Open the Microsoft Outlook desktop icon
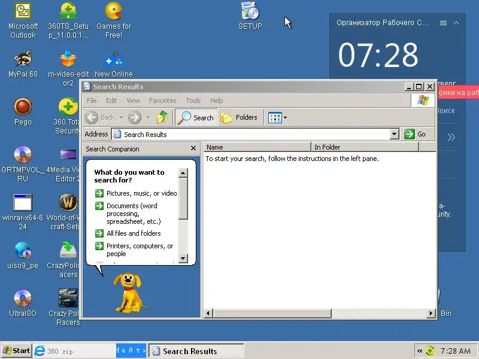This screenshot has height=359, width=479. tap(23, 20)
